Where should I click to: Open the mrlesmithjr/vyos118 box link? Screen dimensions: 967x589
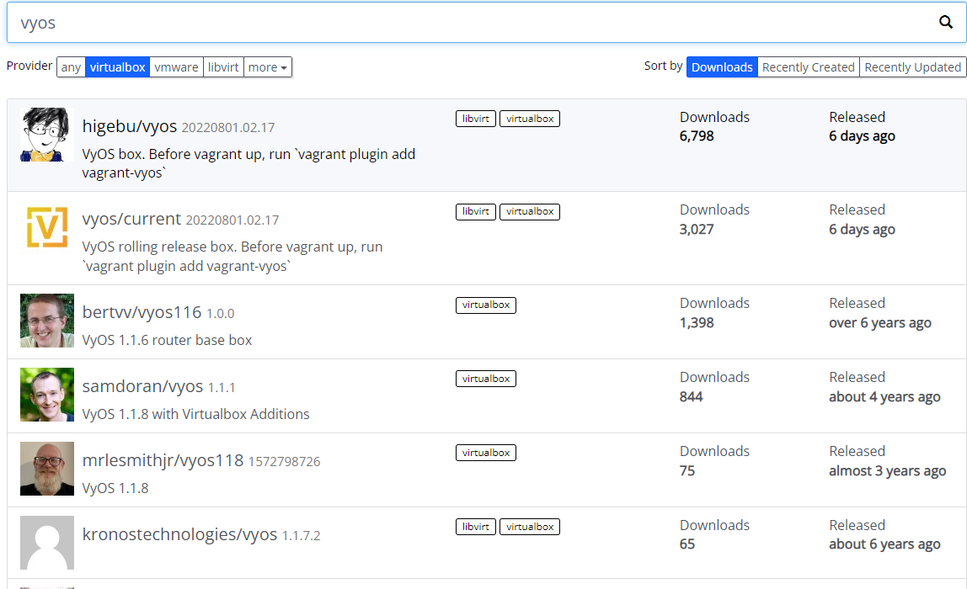point(163,460)
